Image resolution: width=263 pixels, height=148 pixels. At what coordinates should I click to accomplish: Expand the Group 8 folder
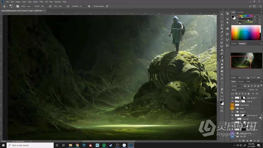235,112
